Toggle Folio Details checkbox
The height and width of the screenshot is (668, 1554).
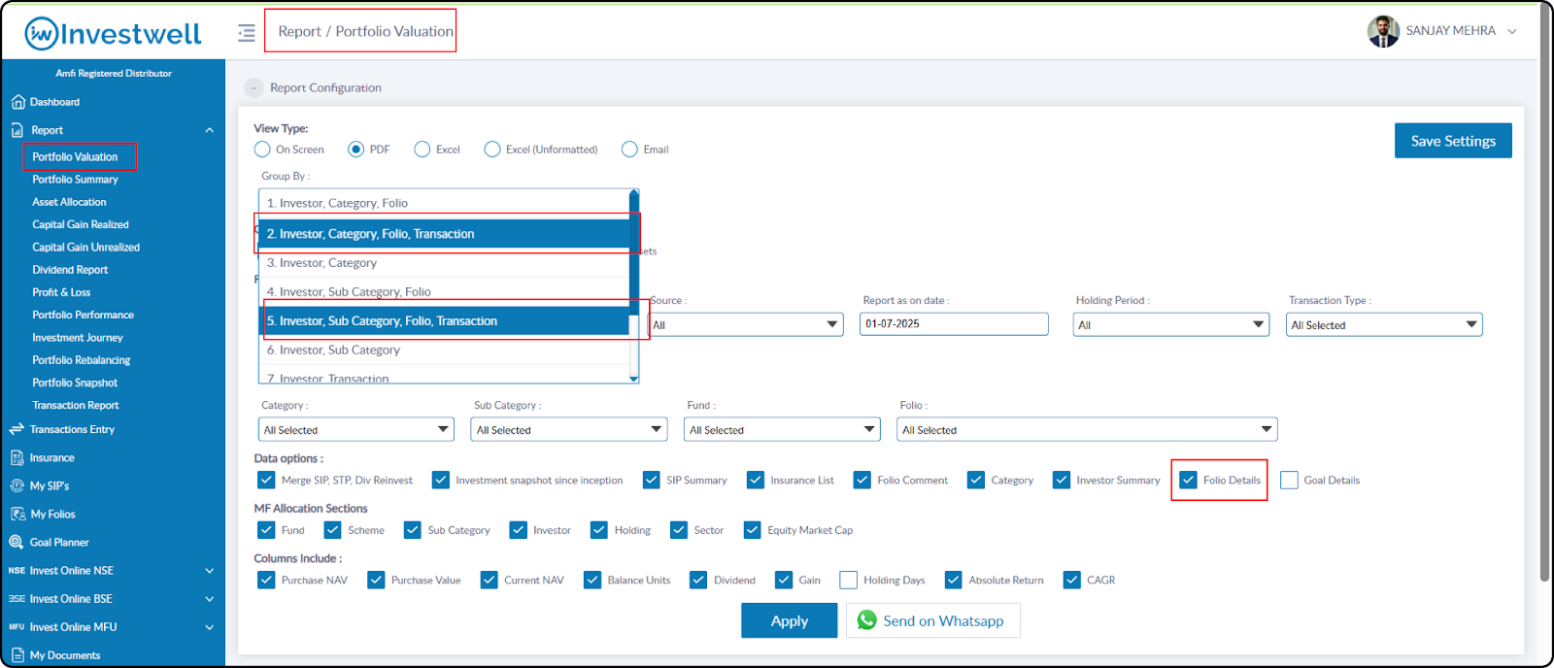click(1188, 481)
